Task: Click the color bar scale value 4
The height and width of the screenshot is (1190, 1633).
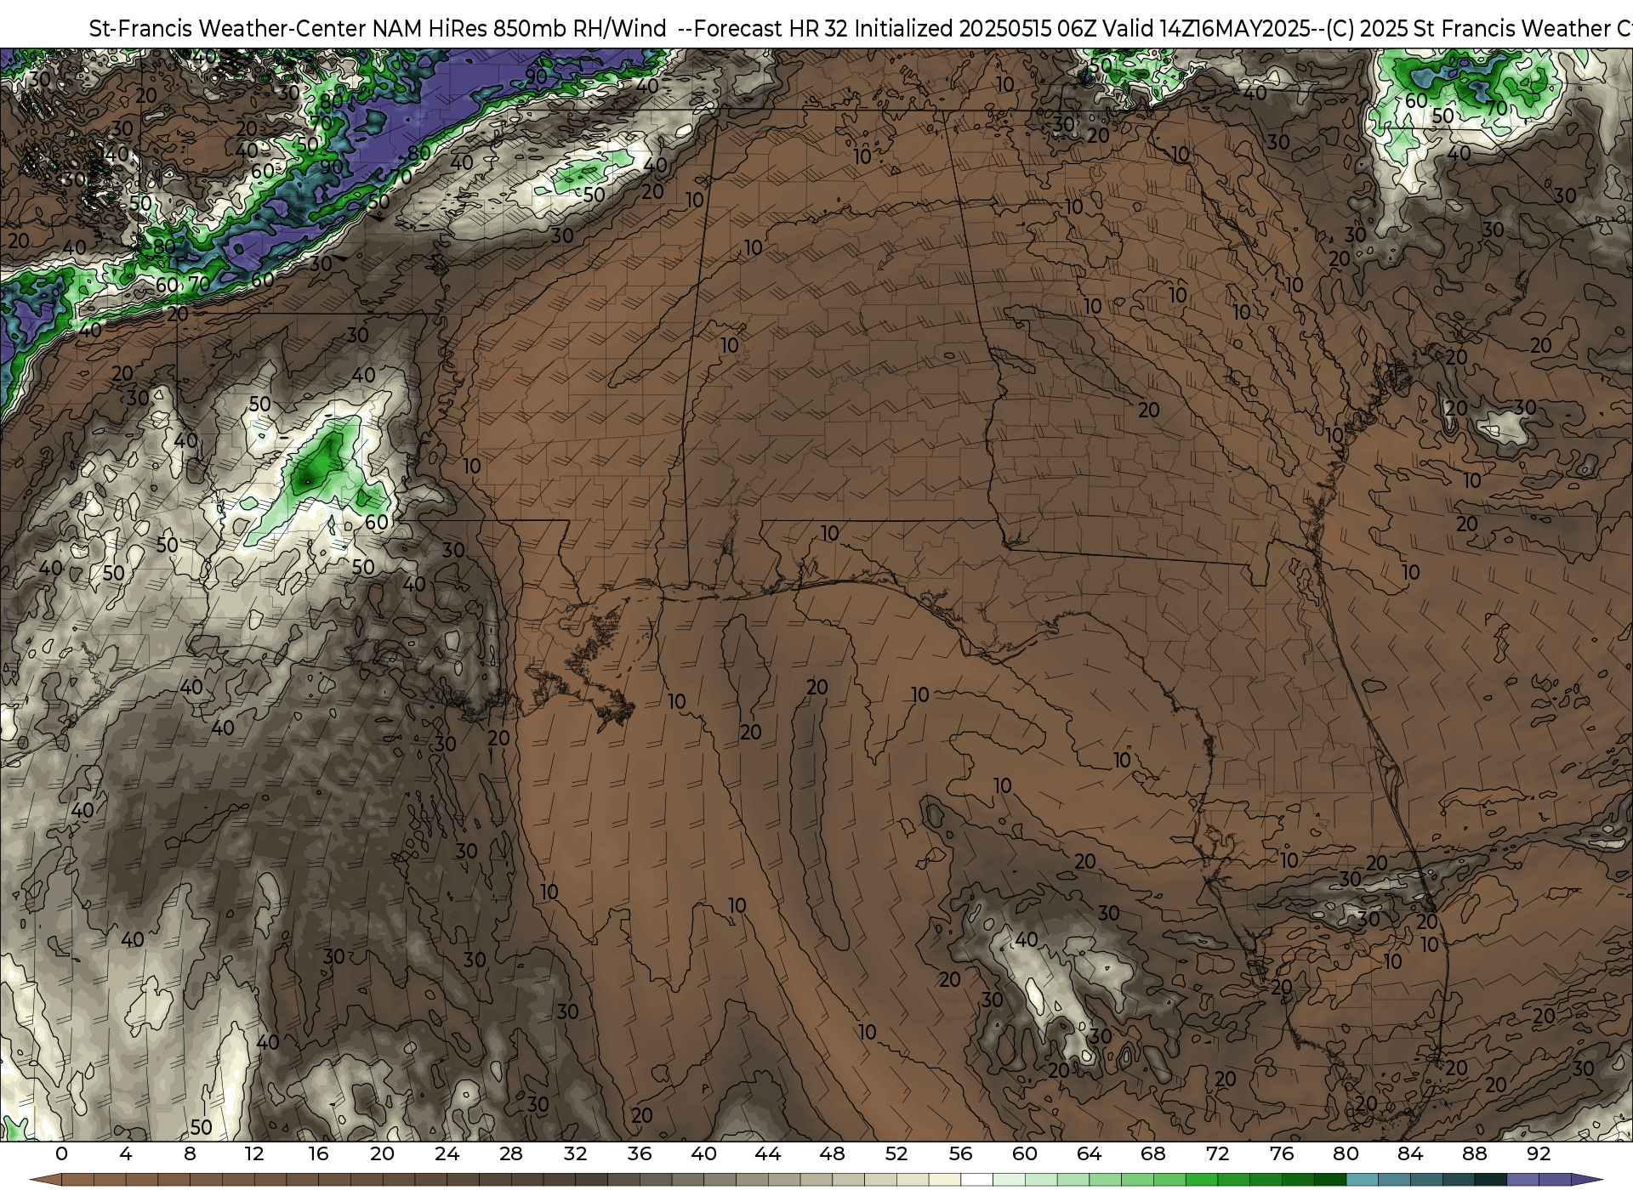Action: [126, 1153]
